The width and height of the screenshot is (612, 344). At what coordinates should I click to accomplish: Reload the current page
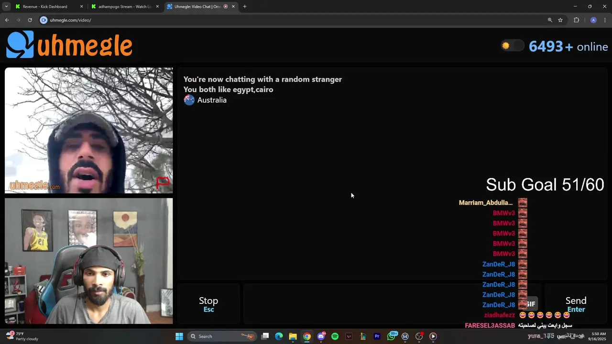click(x=30, y=20)
